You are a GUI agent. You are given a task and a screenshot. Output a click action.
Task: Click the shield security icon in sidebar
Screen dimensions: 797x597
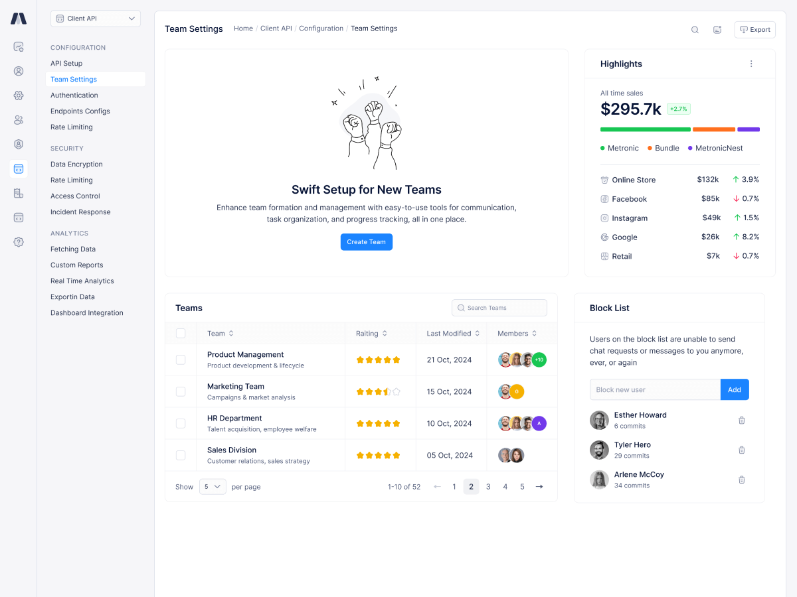19,144
